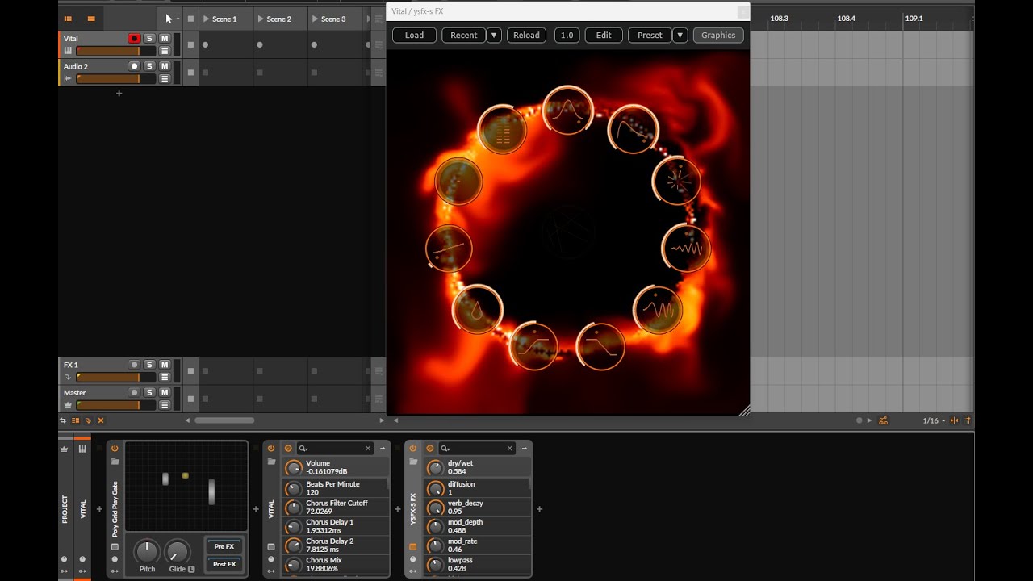Screen dimensions: 1033x581
Task: Solo the Vital track
Action: [x=149, y=39]
